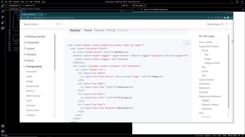Image resolution: width=245 pixels, height=137 pixels.
Task: Click the Port 5000 Live Server status
Action: click(x=232, y=135)
